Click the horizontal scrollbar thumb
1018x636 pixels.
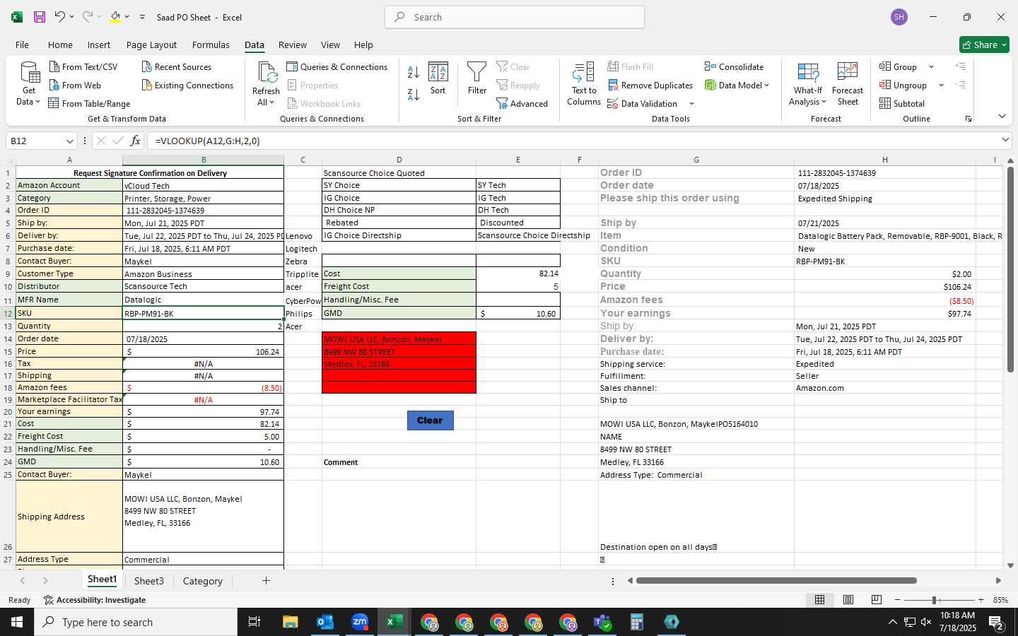tap(776, 581)
